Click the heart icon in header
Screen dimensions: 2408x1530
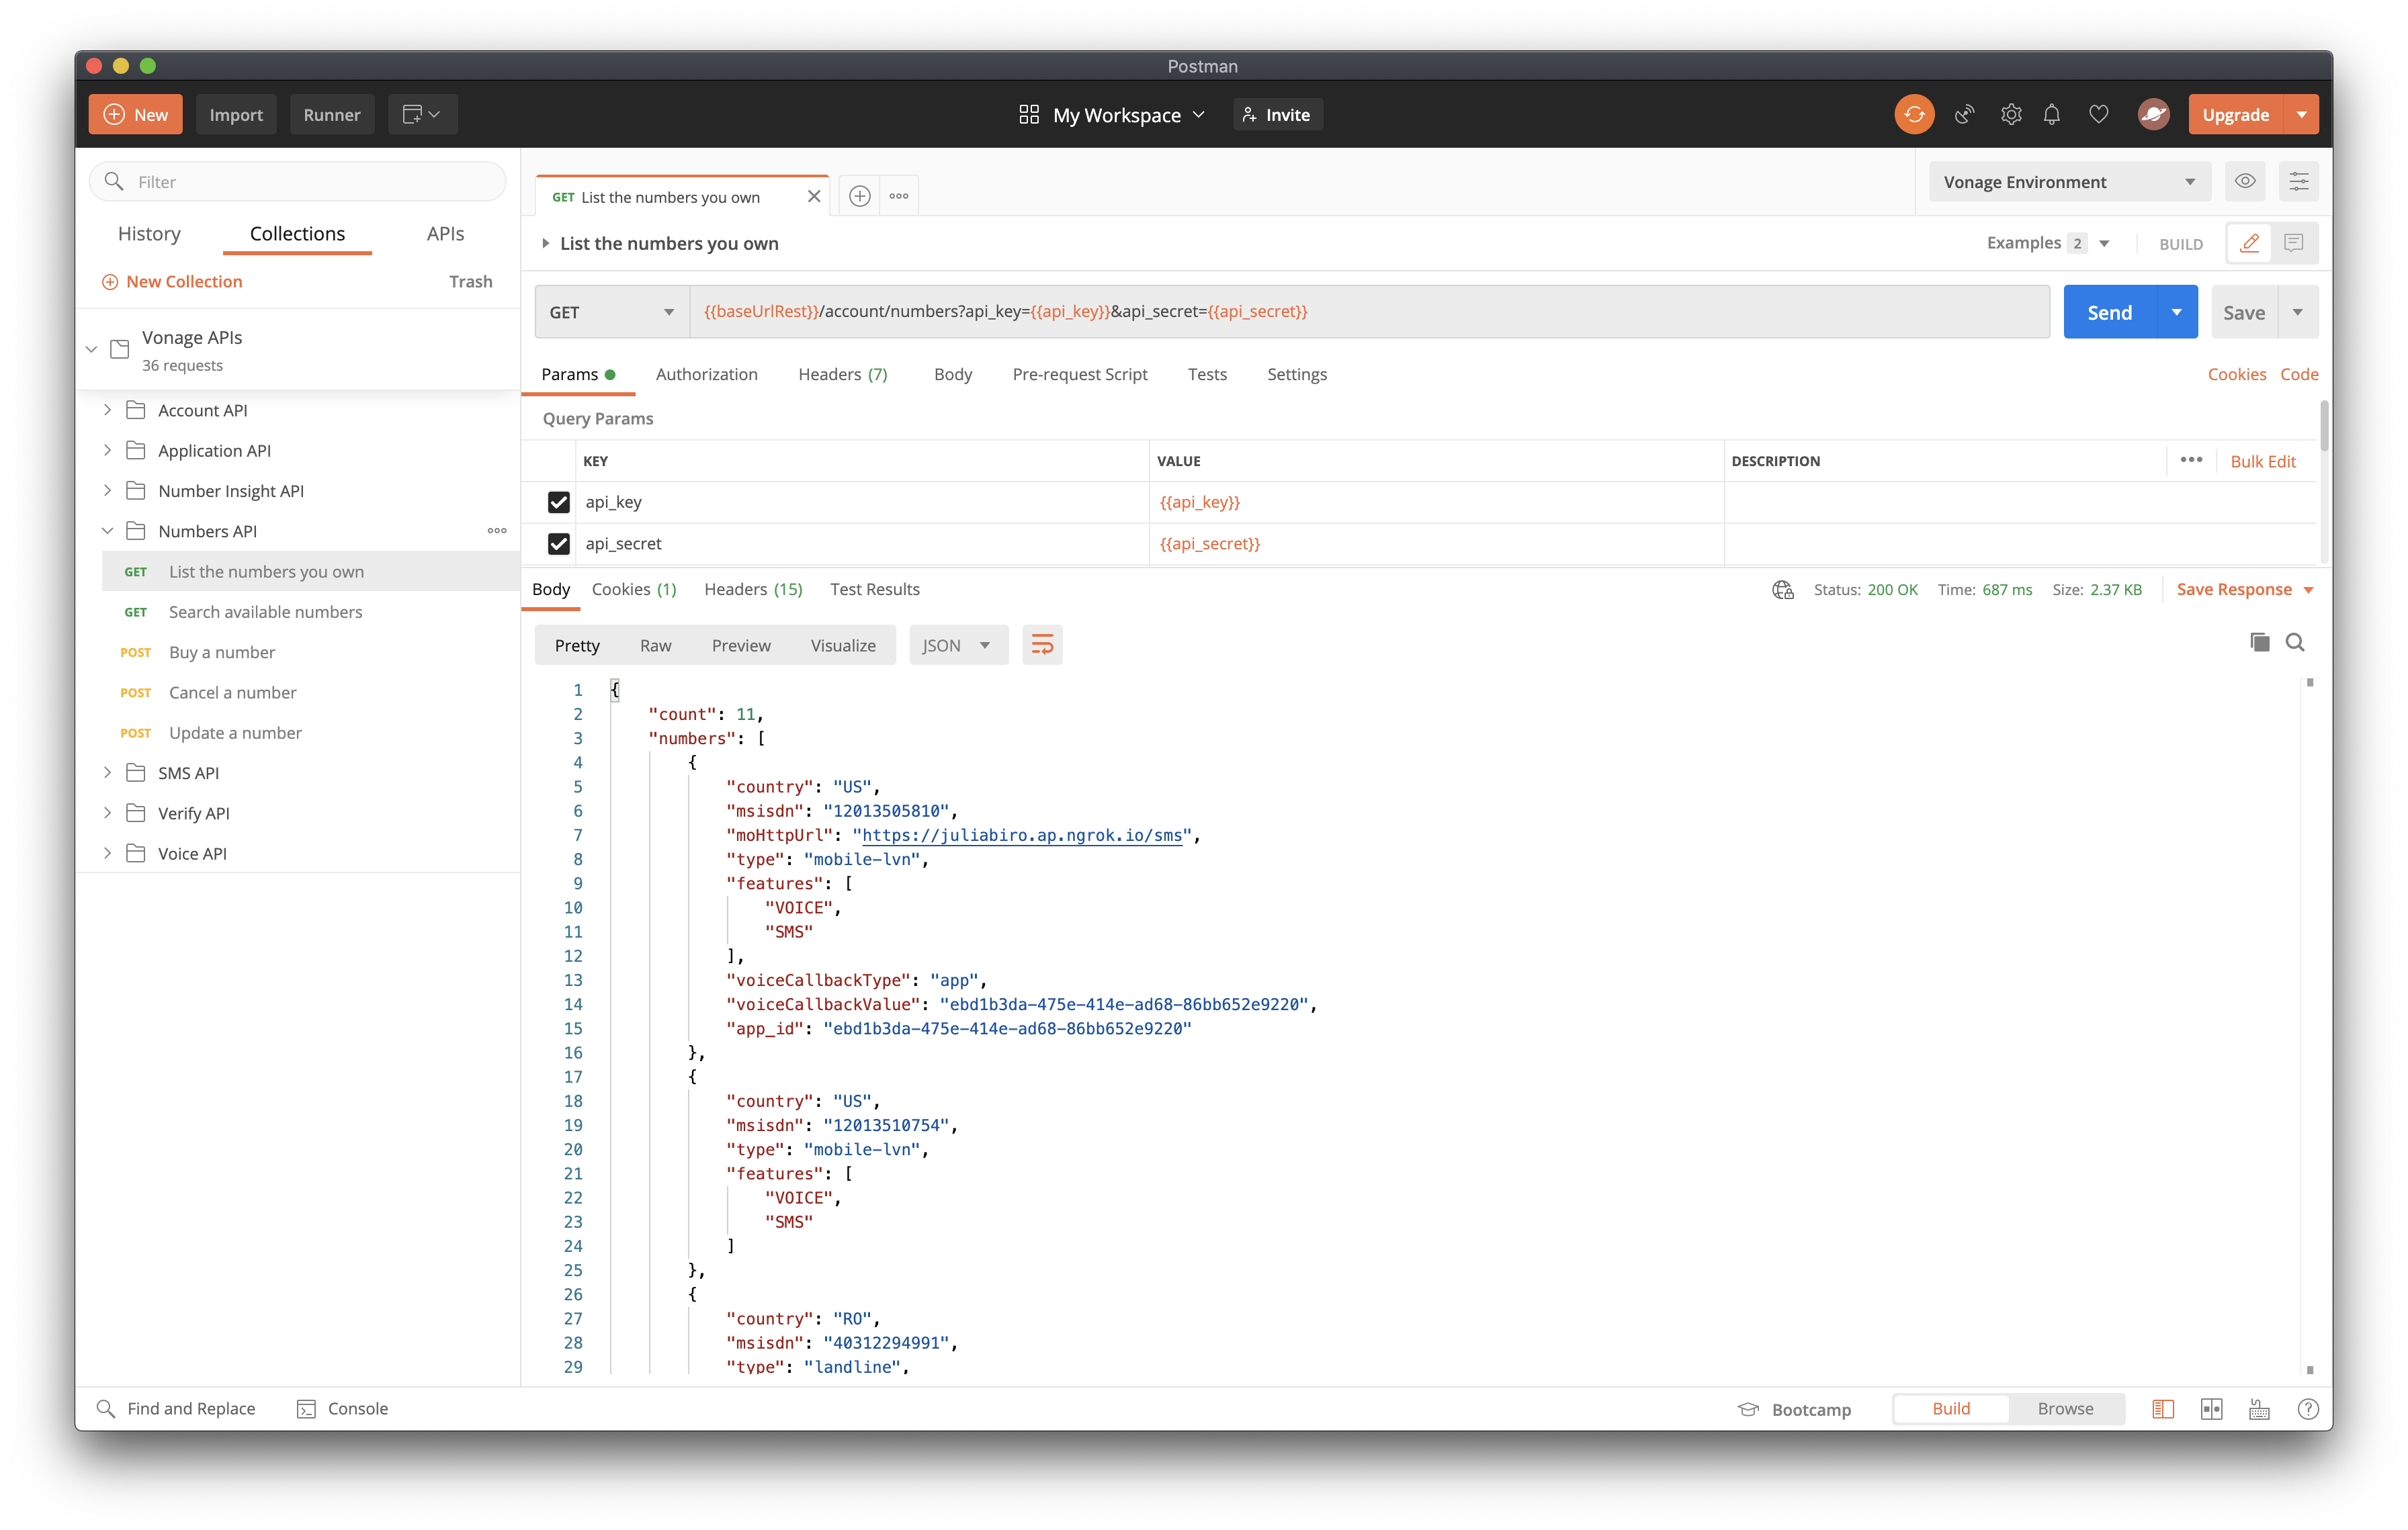2098,115
